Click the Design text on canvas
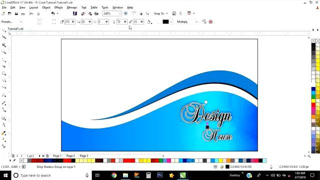This screenshot has height=180, width=320. [x=206, y=114]
